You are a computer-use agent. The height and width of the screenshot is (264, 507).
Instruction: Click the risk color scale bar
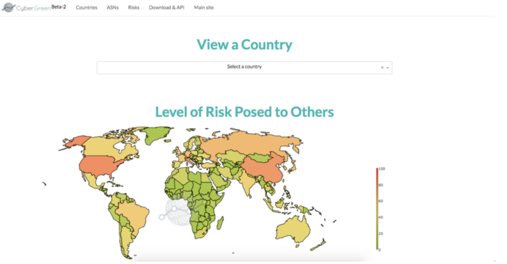click(377, 209)
